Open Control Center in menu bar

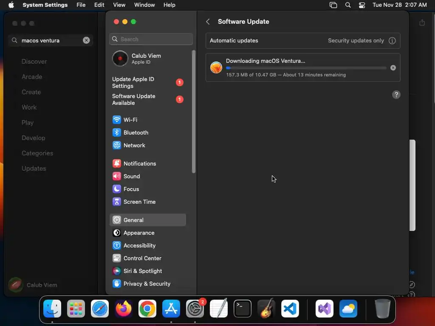tap(362, 5)
